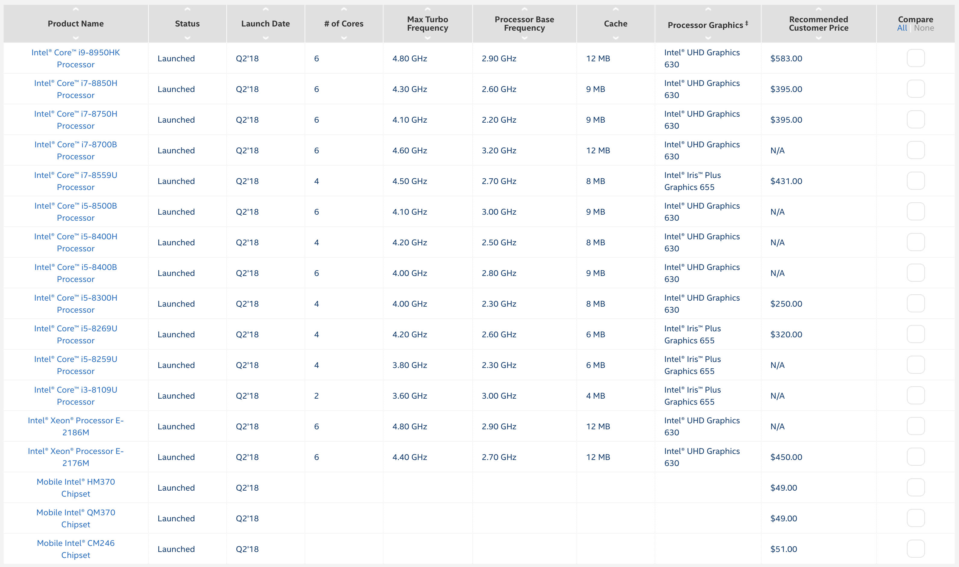The width and height of the screenshot is (959, 567).
Task: Open Intel Core i5-8500B Processor link
Action: tap(76, 212)
